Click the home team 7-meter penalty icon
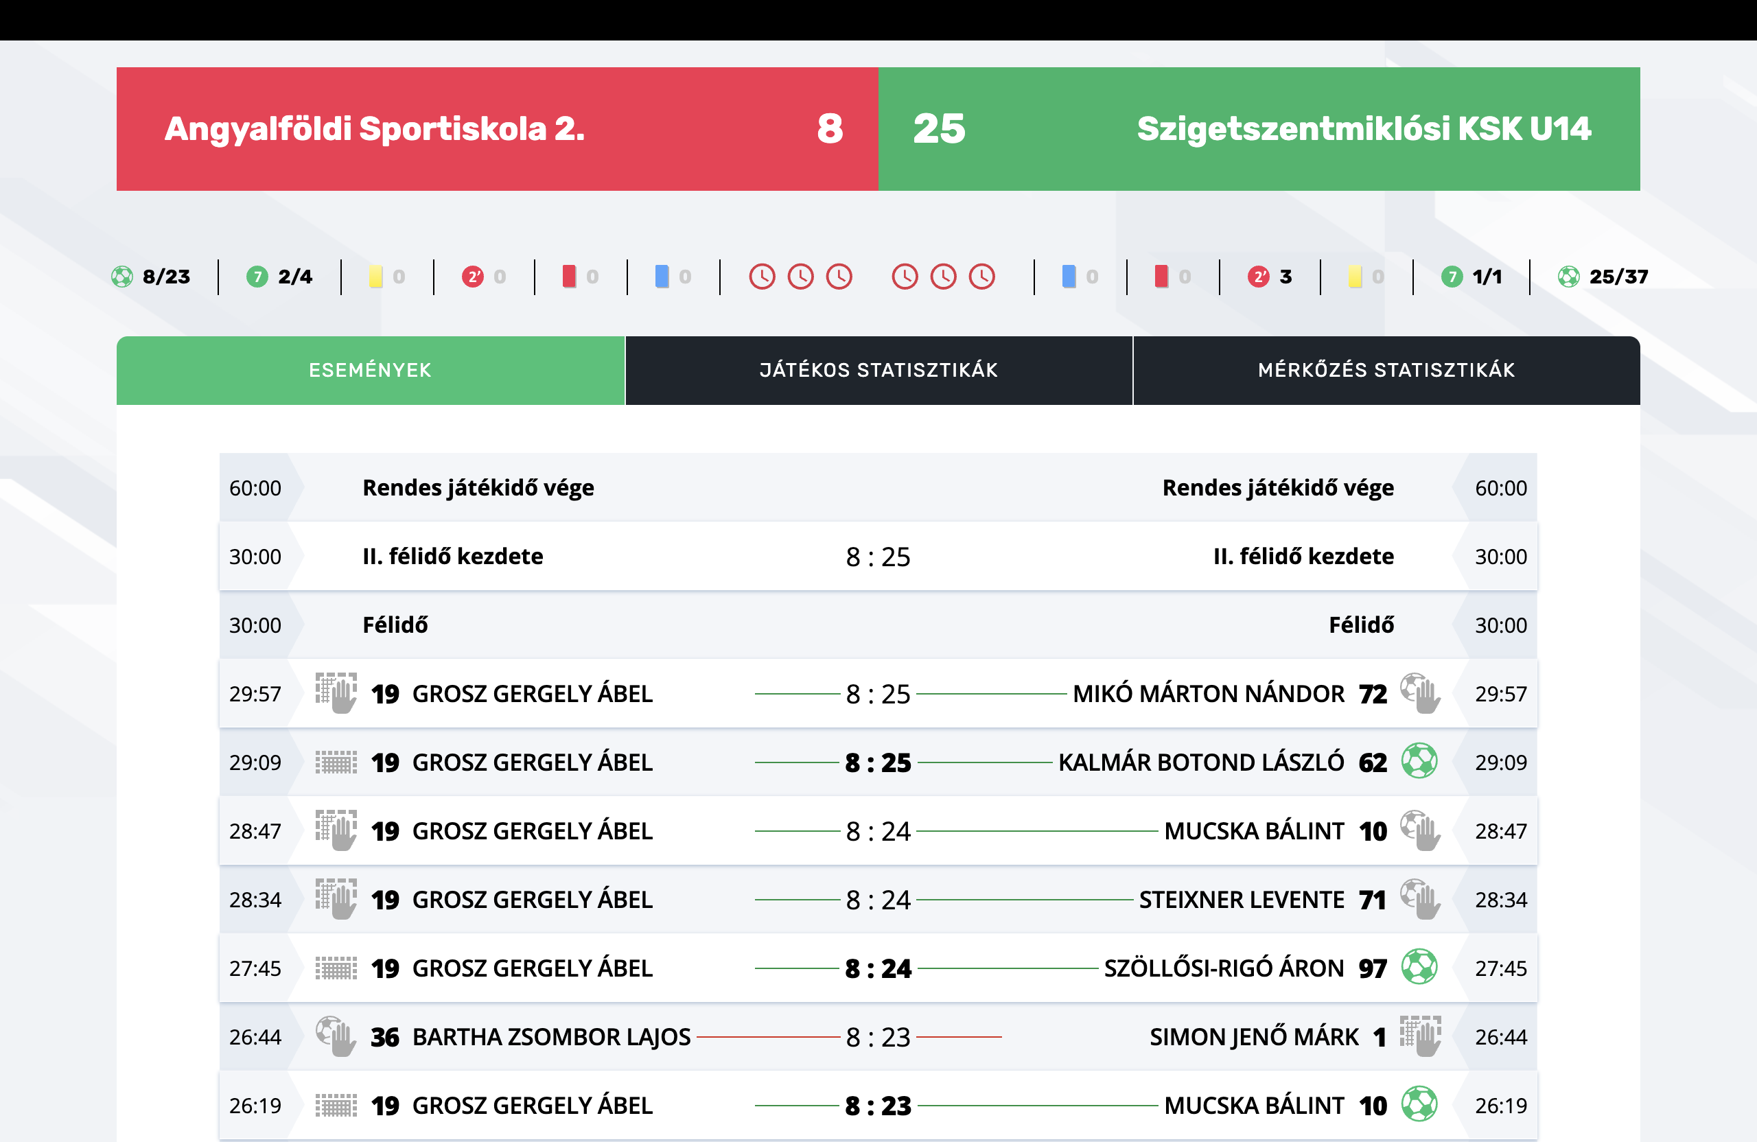This screenshot has width=1757, height=1142. point(257,277)
